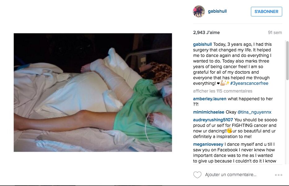This screenshot has height=186, width=289.
Task: View the 2,943 J'aime likes list
Action: pos(206,32)
